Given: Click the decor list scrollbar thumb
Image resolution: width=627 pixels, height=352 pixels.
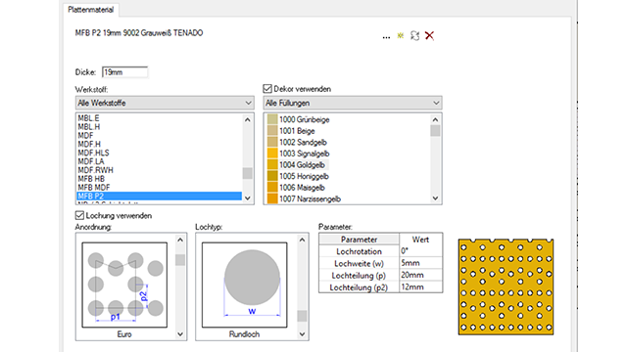Looking at the screenshot, I should [435, 131].
